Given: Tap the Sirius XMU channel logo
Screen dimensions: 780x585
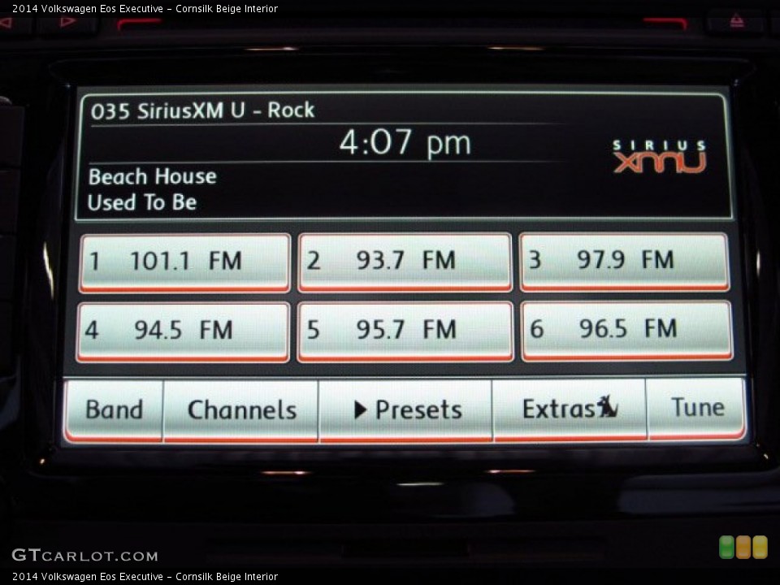Looking at the screenshot, I should click(659, 157).
